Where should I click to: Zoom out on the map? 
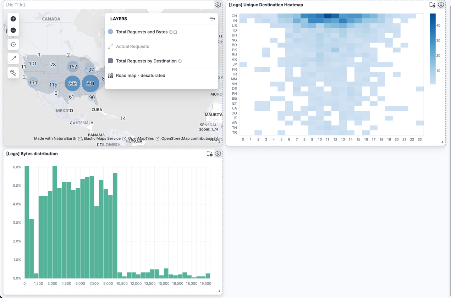pos(13,30)
